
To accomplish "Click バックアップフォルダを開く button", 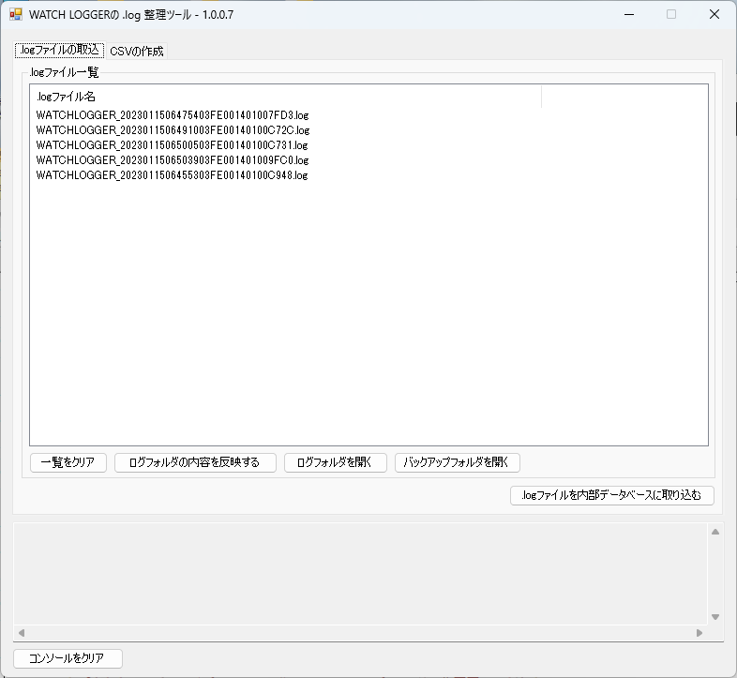I will pos(457,462).
